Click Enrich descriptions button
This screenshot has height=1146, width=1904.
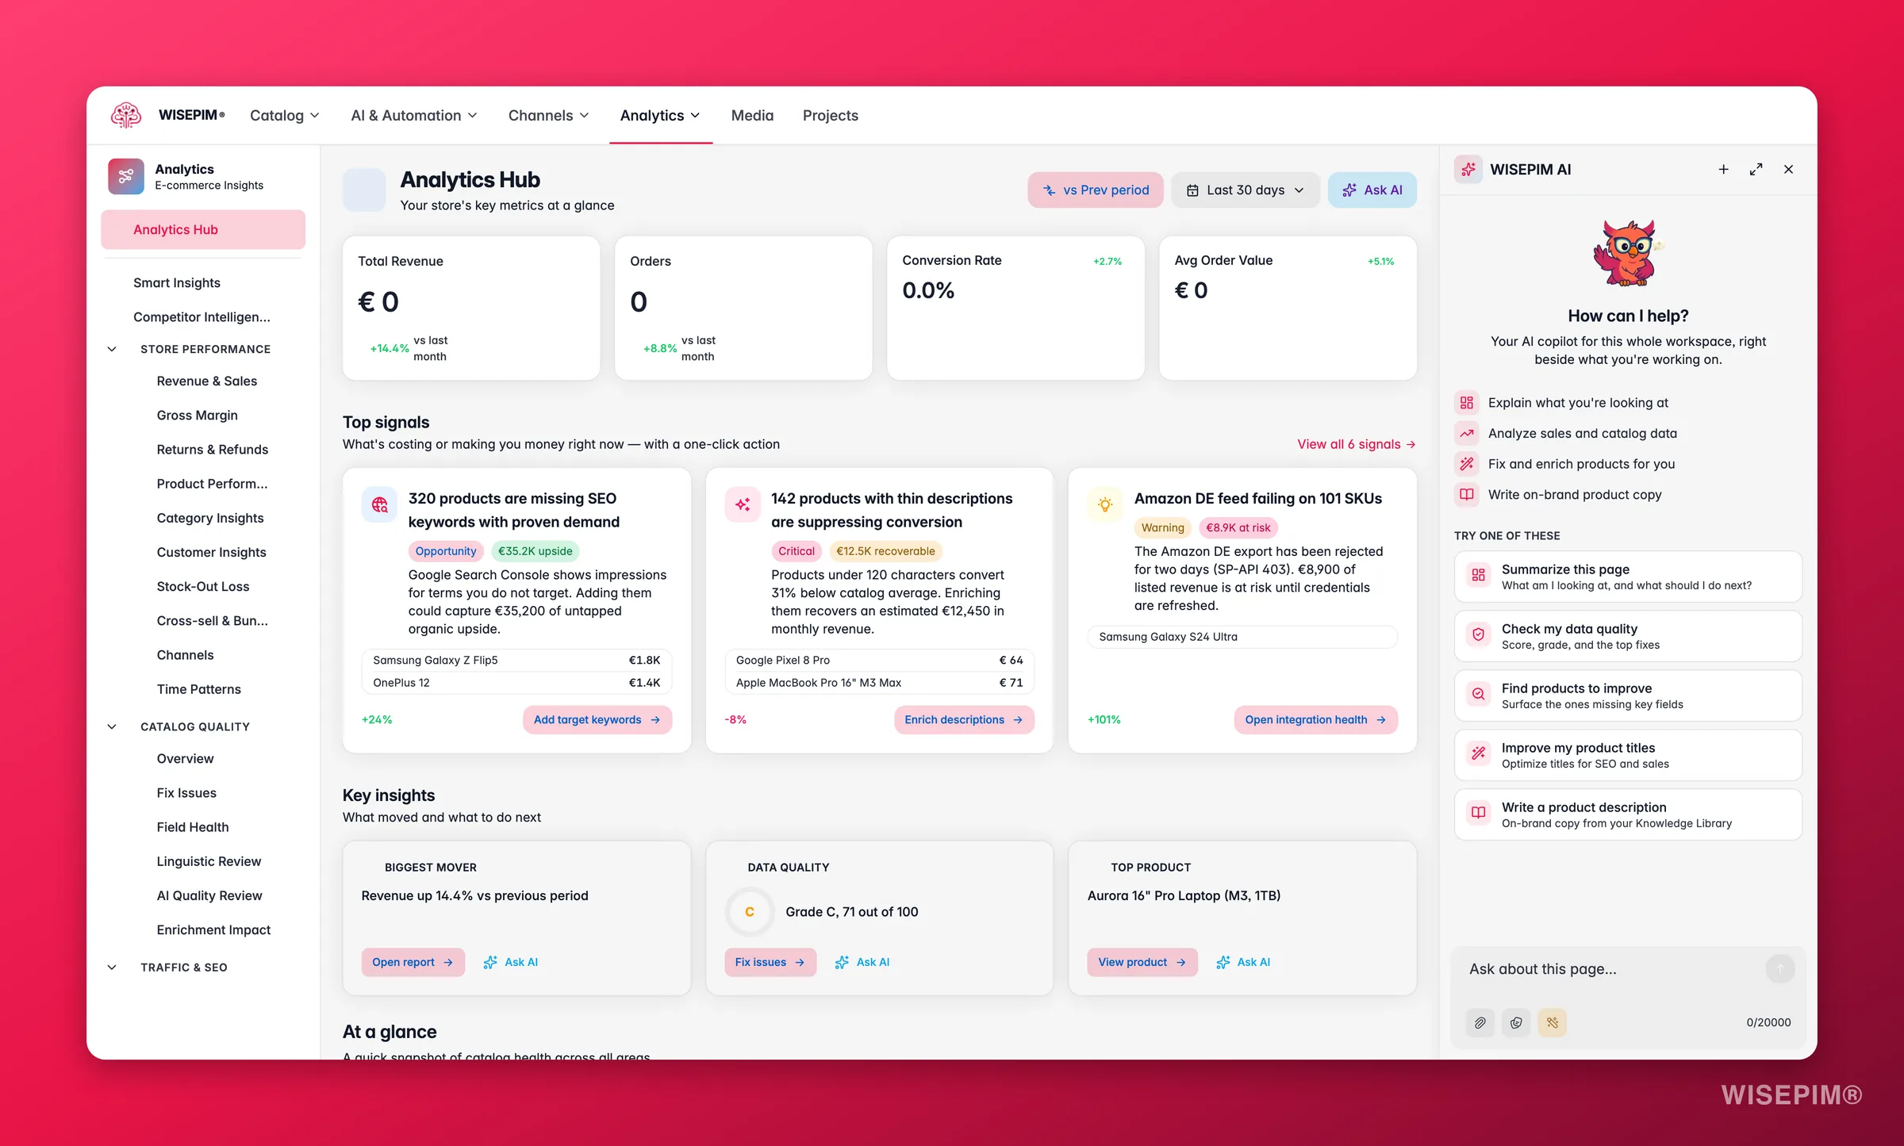(x=963, y=720)
